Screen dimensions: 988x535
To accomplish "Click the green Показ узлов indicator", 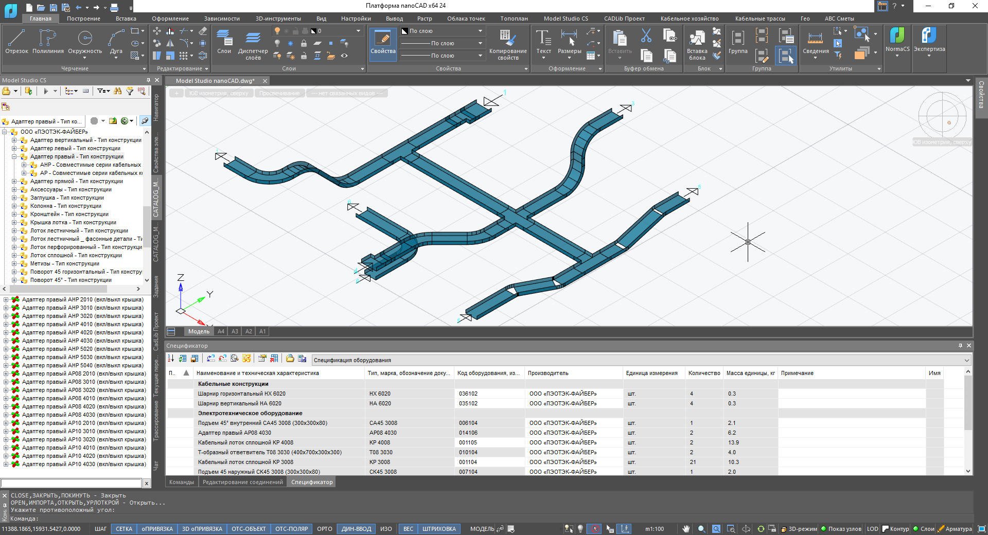I will [823, 528].
